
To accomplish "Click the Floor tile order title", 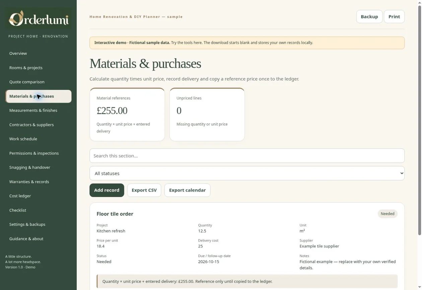I will click(115, 214).
